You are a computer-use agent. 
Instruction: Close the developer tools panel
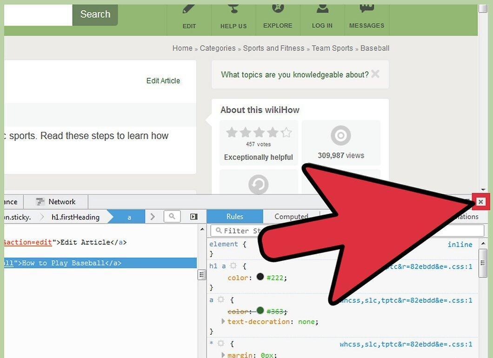point(481,202)
